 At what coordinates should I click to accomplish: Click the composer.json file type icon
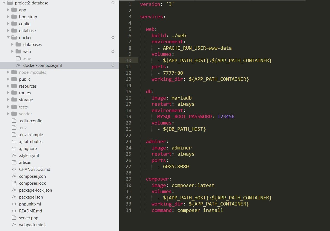(x=14, y=176)
